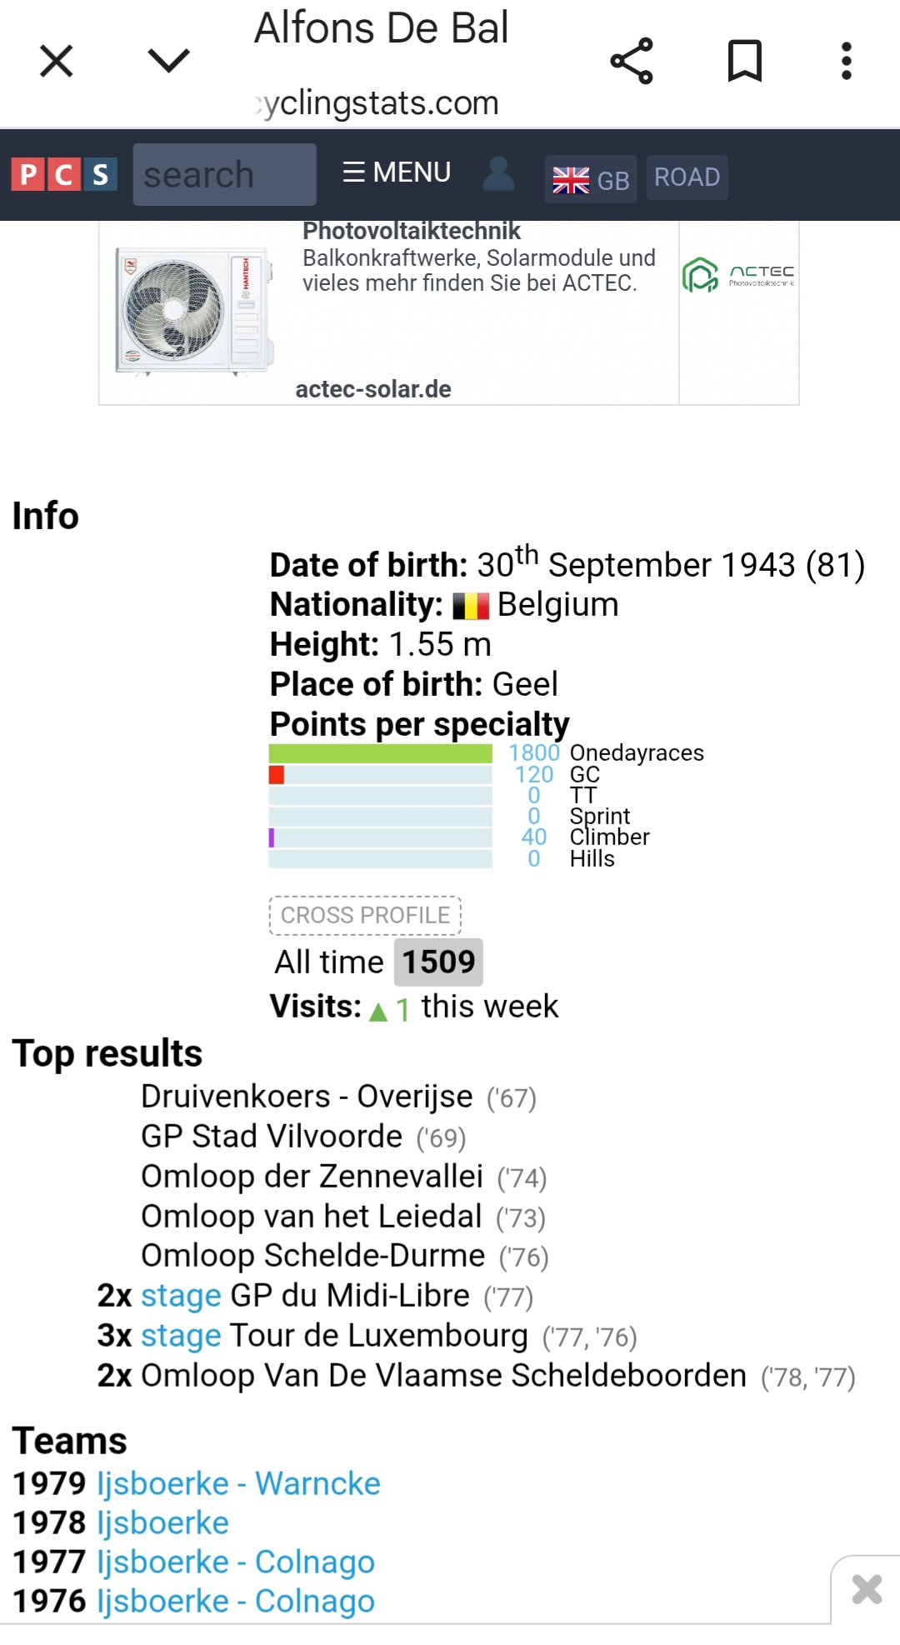Open the three-dot overflow menu

[847, 61]
